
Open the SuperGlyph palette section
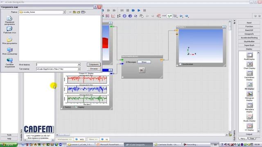[x=249, y=45]
